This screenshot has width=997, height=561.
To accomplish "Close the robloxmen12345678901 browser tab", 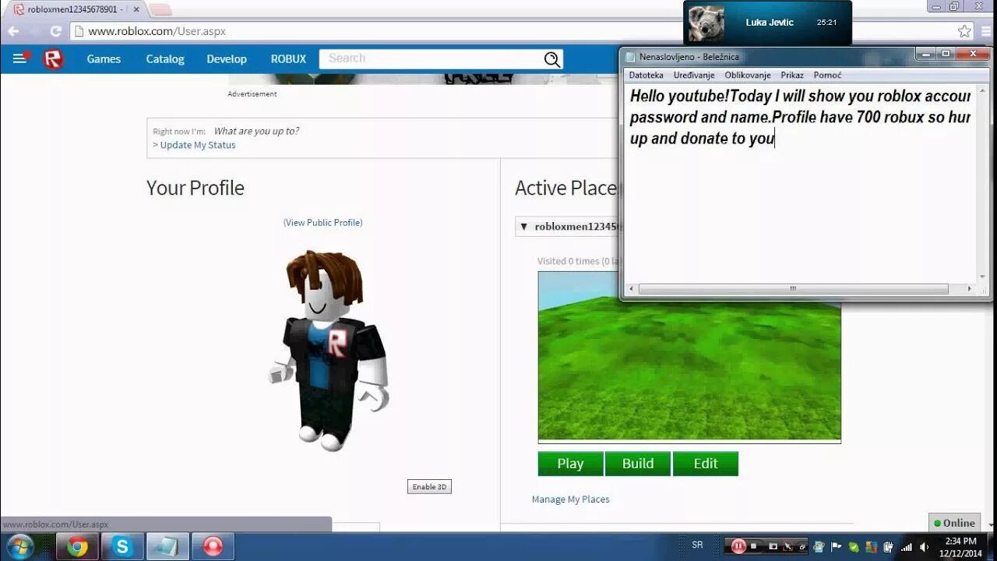I will click(x=136, y=9).
